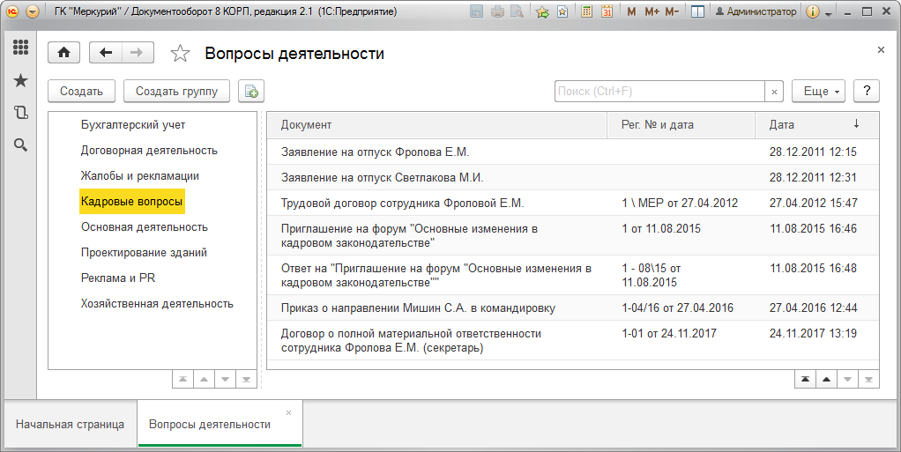
Task: Jump to last row in the document list
Action: (869, 379)
